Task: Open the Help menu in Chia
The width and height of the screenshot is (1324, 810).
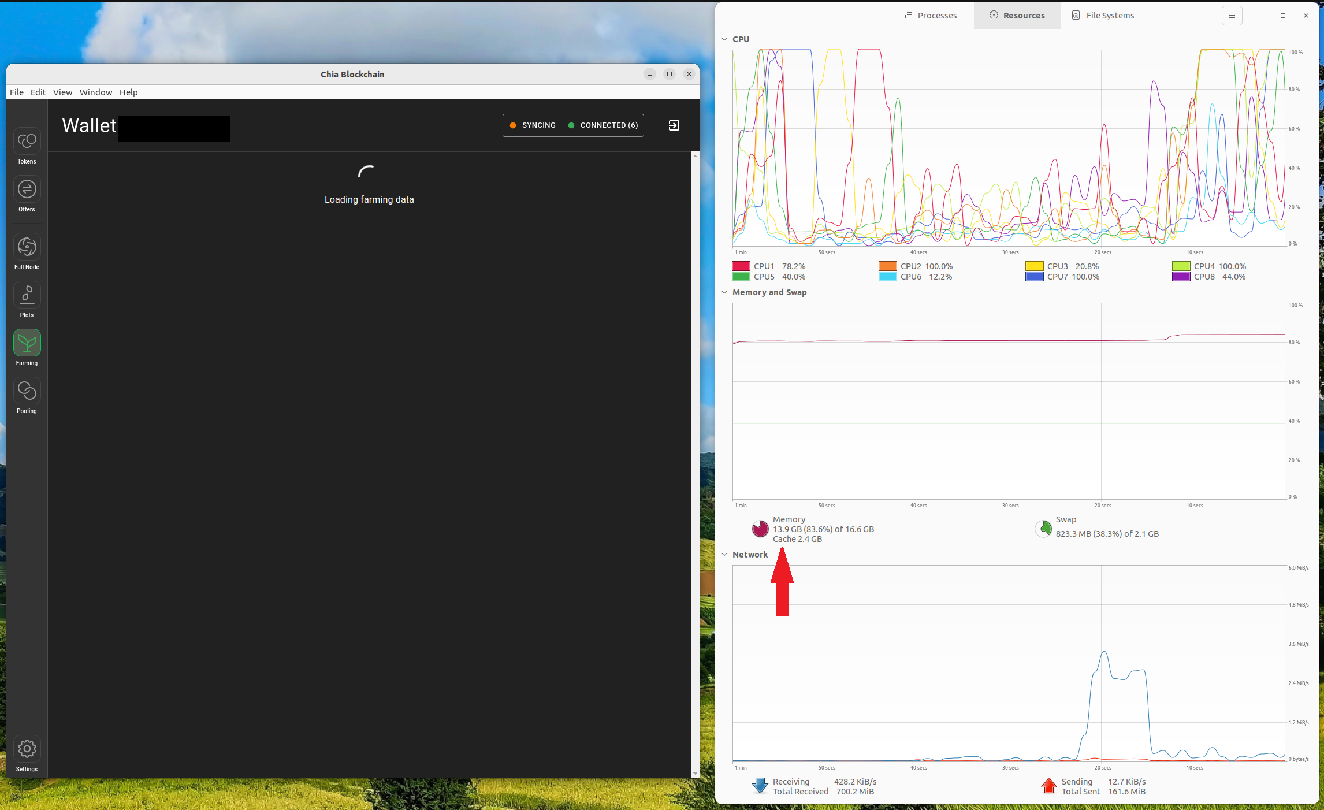Action: 128,92
